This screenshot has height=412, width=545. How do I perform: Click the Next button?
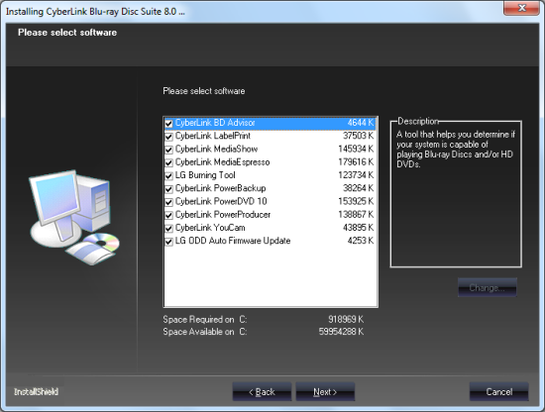click(x=325, y=392)
